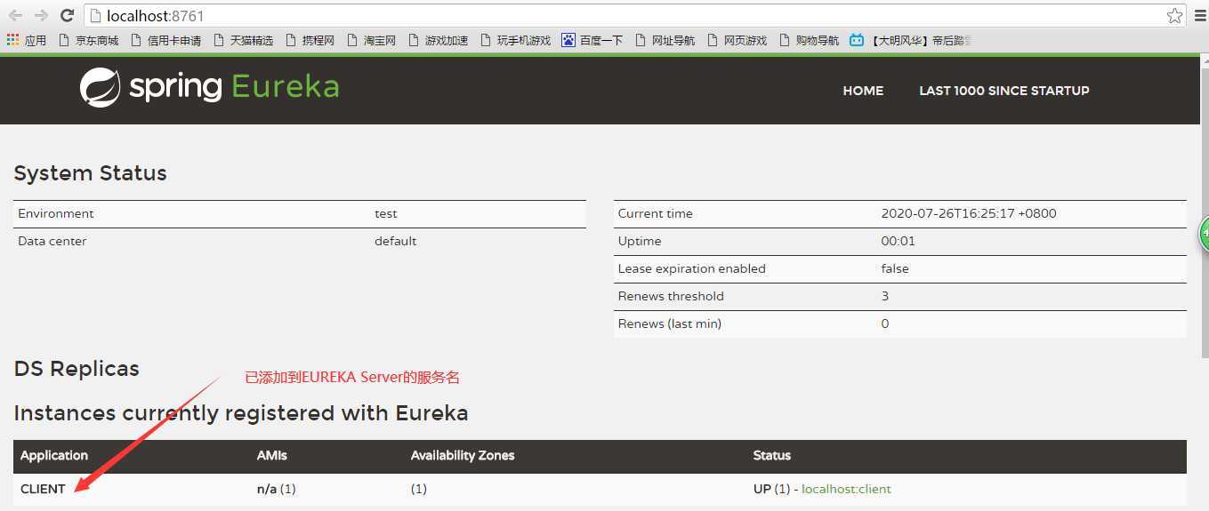
Task: Reload the page with refresh icon
Action: pos(67,15)
